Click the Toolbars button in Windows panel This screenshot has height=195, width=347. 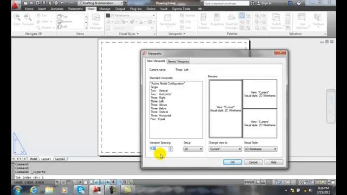(318, 20)
